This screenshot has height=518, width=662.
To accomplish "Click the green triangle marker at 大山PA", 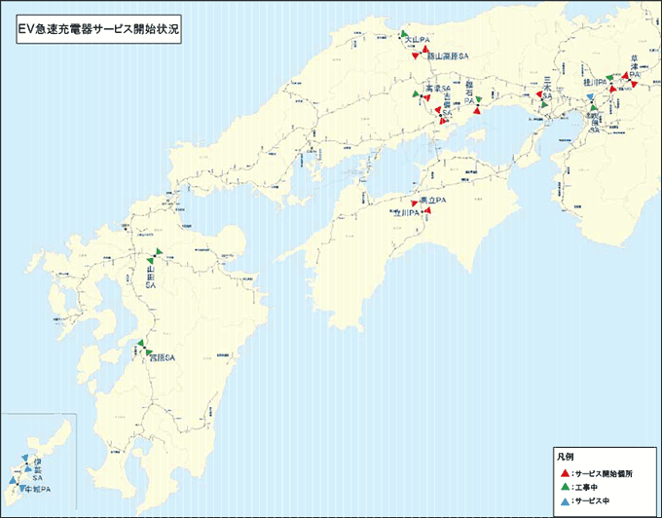I will coord(404,33).
